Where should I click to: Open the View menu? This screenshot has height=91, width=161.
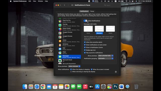pyautogui.click(x=34, y=1)
